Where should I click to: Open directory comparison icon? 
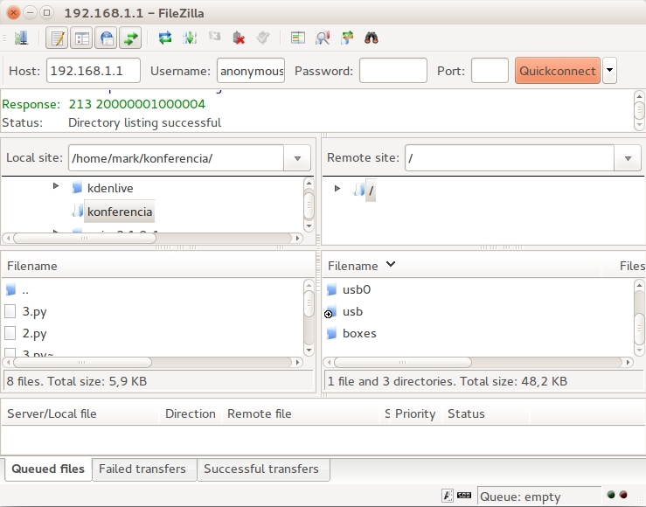[x=323, y=38]
